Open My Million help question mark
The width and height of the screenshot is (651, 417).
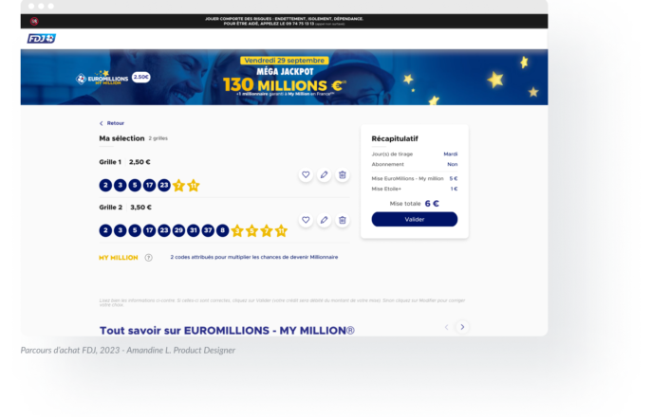(149, 258)
